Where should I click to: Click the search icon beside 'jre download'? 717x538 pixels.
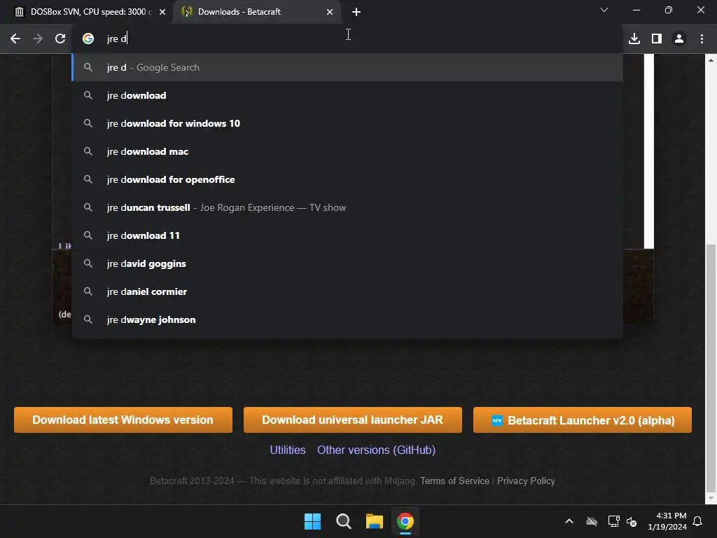click(x=88, y=95)
